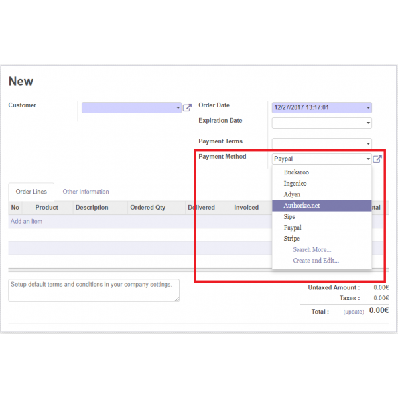Screen dimensions: 398x398
Task: Click the terms and conditions text area
Action: point(94,291)
